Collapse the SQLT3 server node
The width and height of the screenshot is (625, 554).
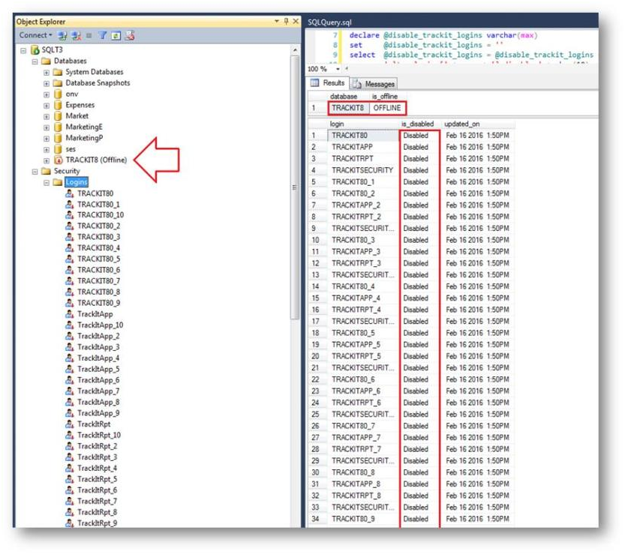click(23, 50)
